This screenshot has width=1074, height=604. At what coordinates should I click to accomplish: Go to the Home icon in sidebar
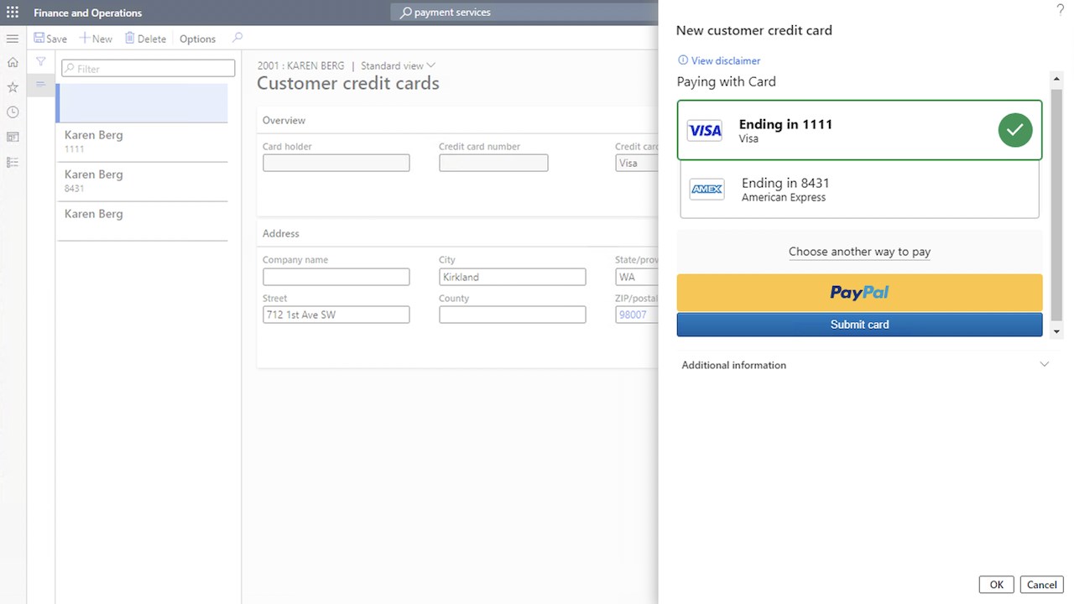click(13, 62)
